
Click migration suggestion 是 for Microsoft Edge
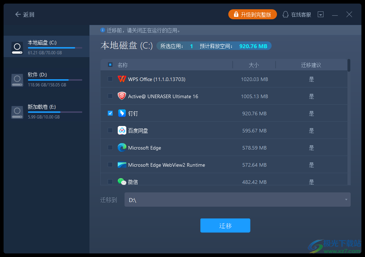(x=311, y=148)
